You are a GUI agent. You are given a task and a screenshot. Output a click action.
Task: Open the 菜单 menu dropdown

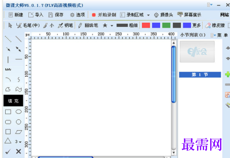pyautogui.click(x=219, y=35)
